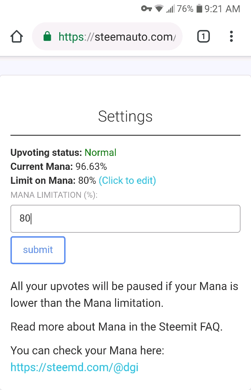251x390 pixels.
Task: Tap the 76% battery percentage text
Action: 185,9
